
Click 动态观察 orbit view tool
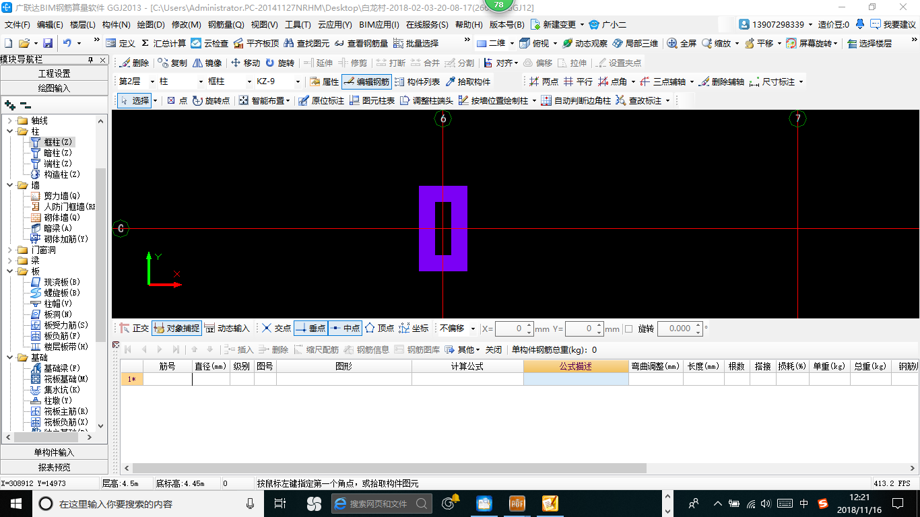(x=585, y=43)
